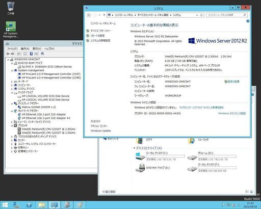
Task: Open PowerShell from the taskbar
Action: (x=29, y=205)
